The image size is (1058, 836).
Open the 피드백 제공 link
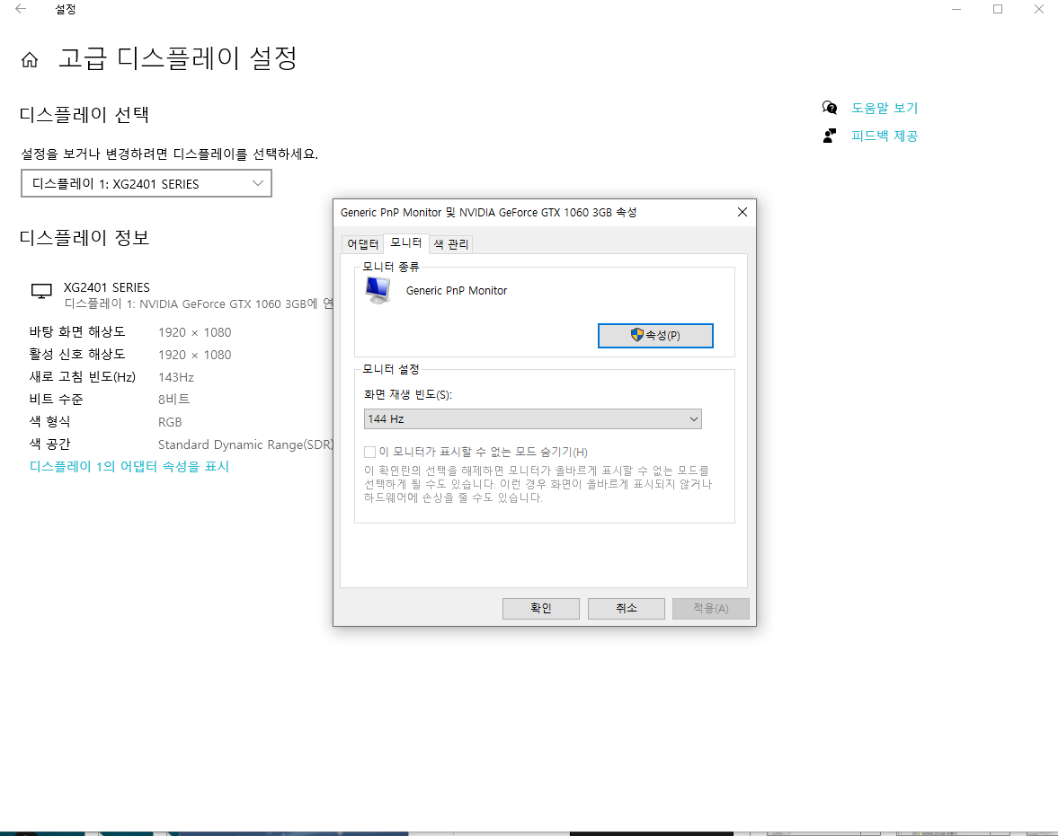[x=885, y=136]
